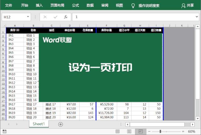Screen dimensions: 201x135
Task: Click the 单位价格 header cell
Action: [x=70, y=30]
